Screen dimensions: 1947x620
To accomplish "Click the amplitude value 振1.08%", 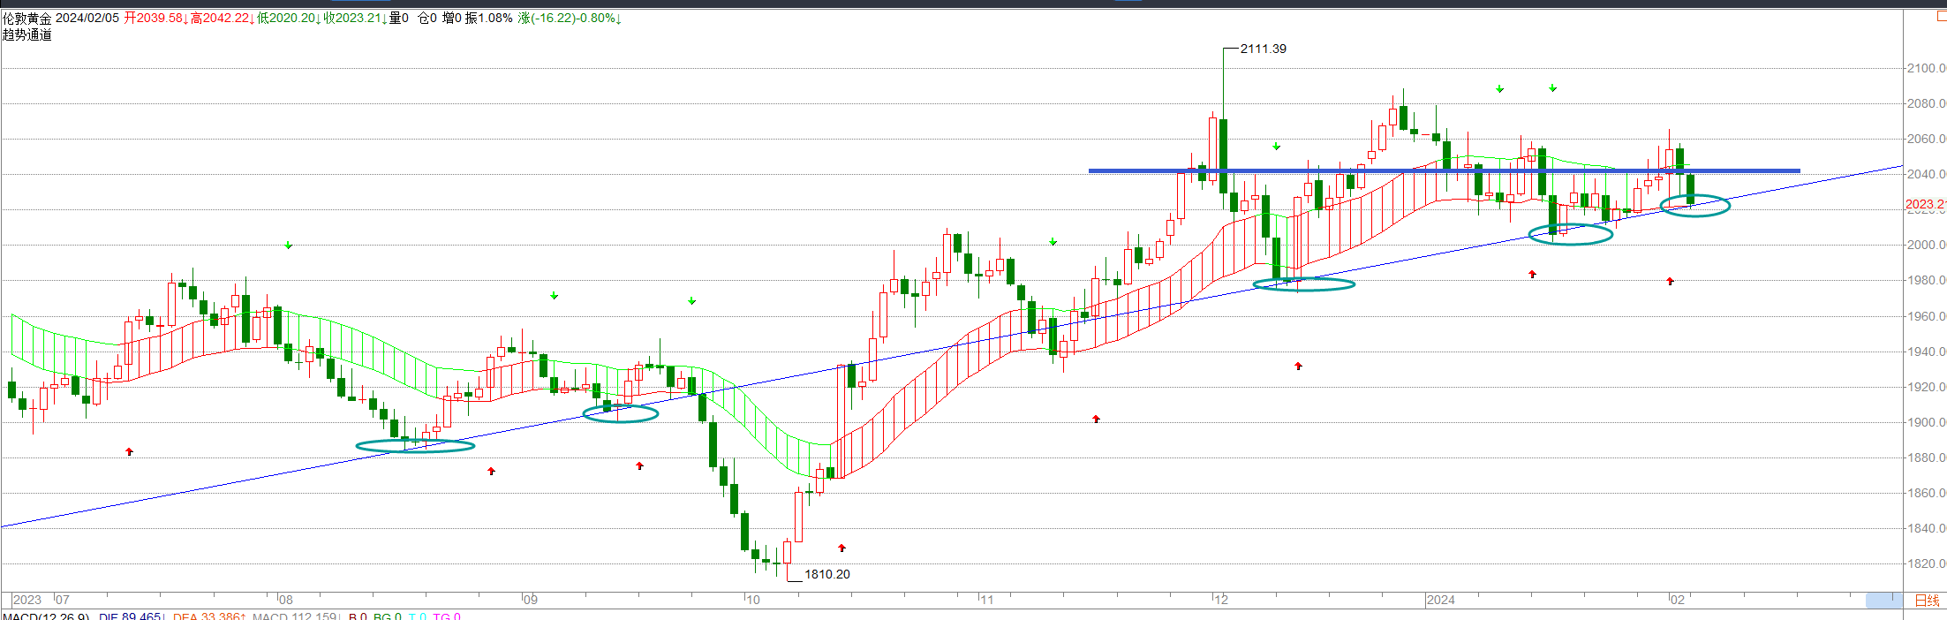I will (488, 19).
